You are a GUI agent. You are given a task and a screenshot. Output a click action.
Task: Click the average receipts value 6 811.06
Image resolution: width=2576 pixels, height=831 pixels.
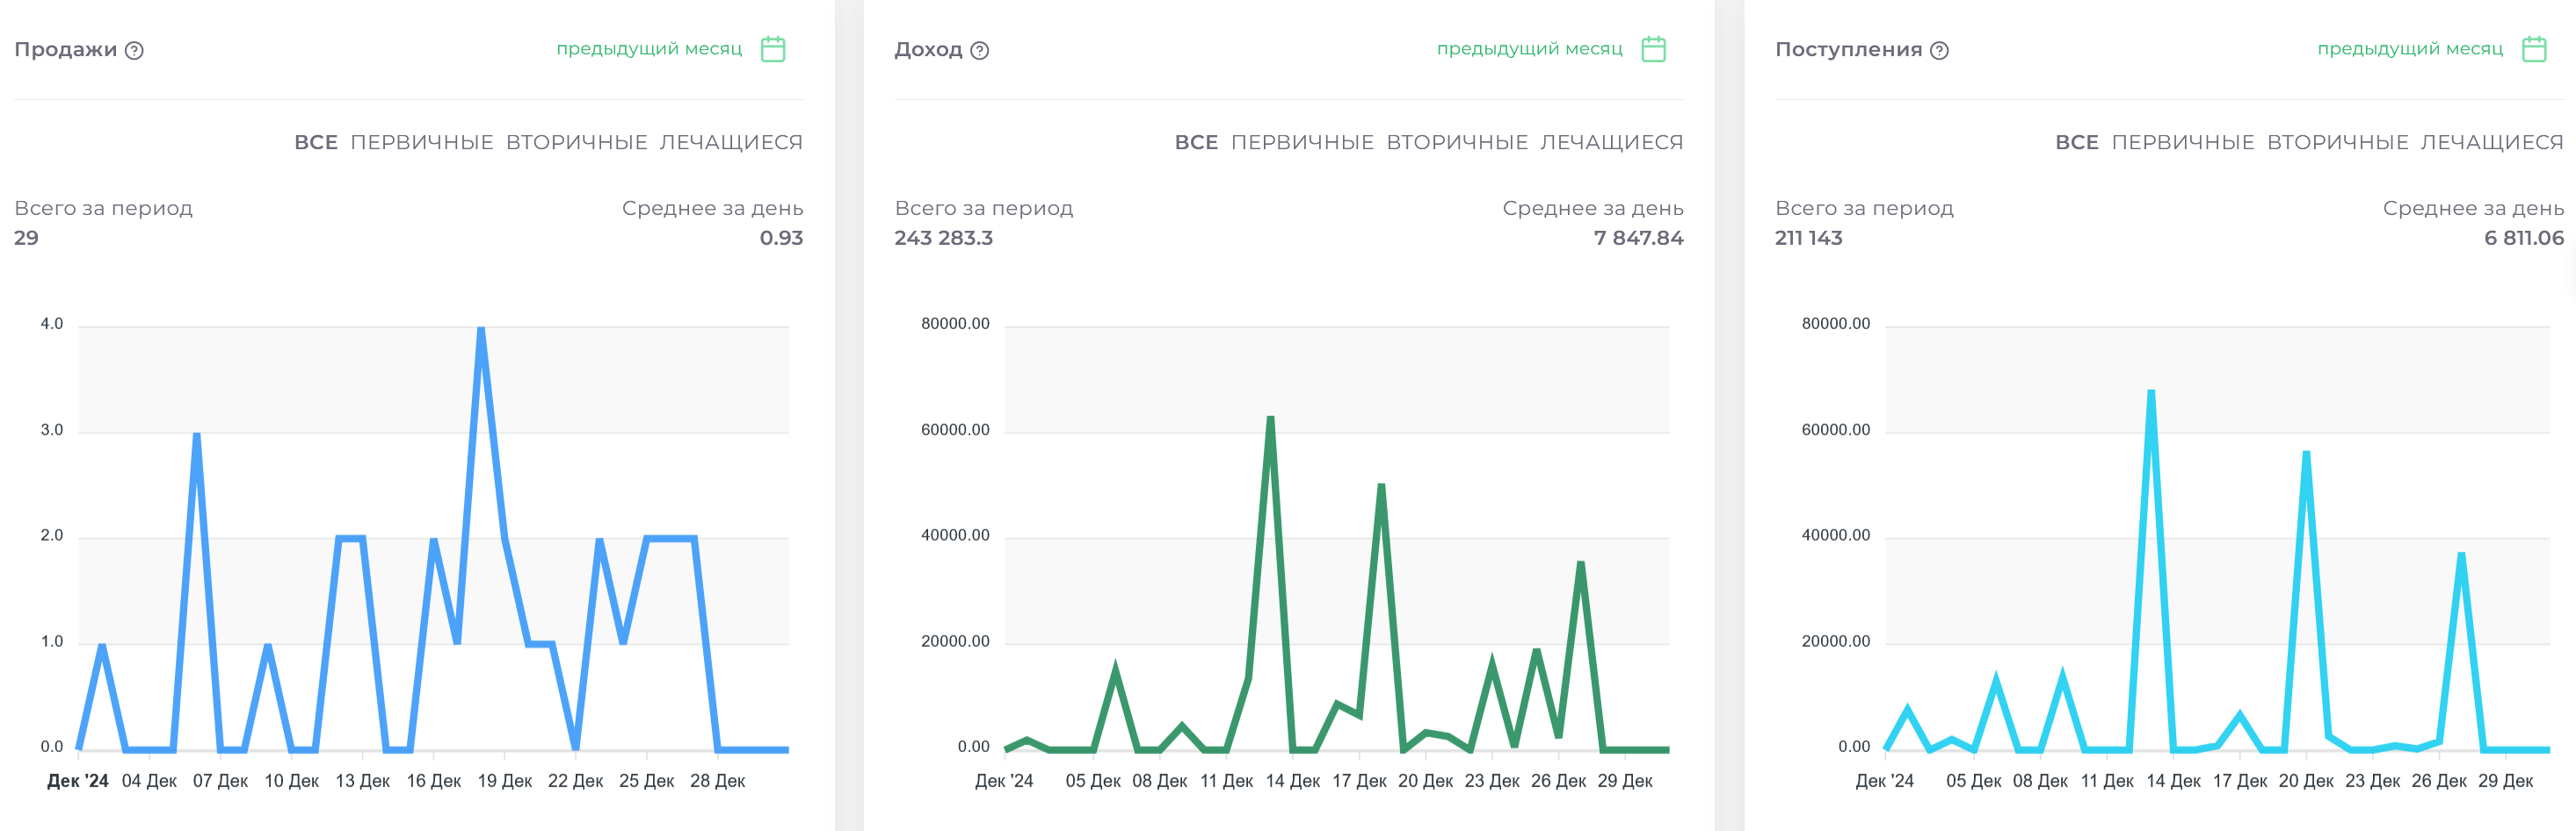click(x=2524, y=238)
